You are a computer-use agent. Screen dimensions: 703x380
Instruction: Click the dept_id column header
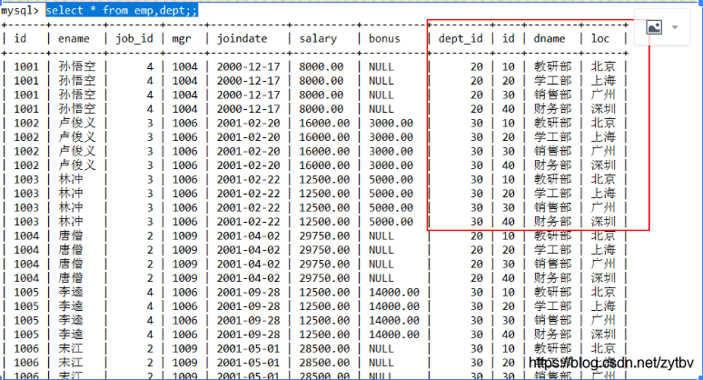[460, 38]
